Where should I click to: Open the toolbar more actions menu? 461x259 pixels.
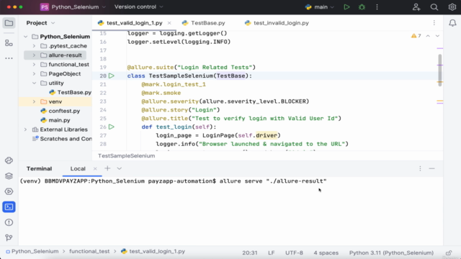click(377, 6)
